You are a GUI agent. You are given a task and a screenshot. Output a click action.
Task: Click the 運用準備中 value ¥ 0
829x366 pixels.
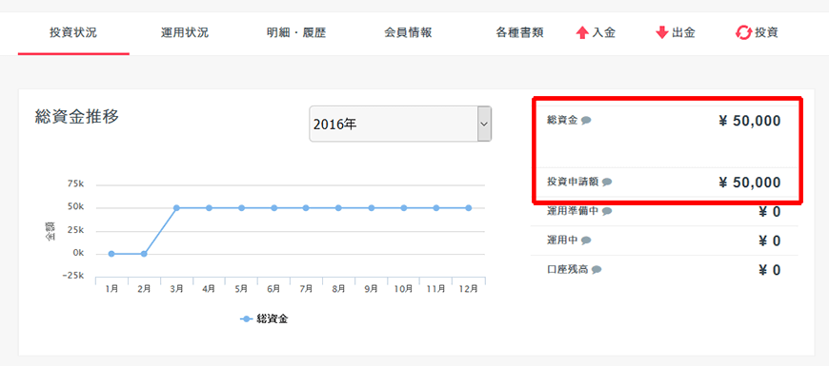click(770, 212)
